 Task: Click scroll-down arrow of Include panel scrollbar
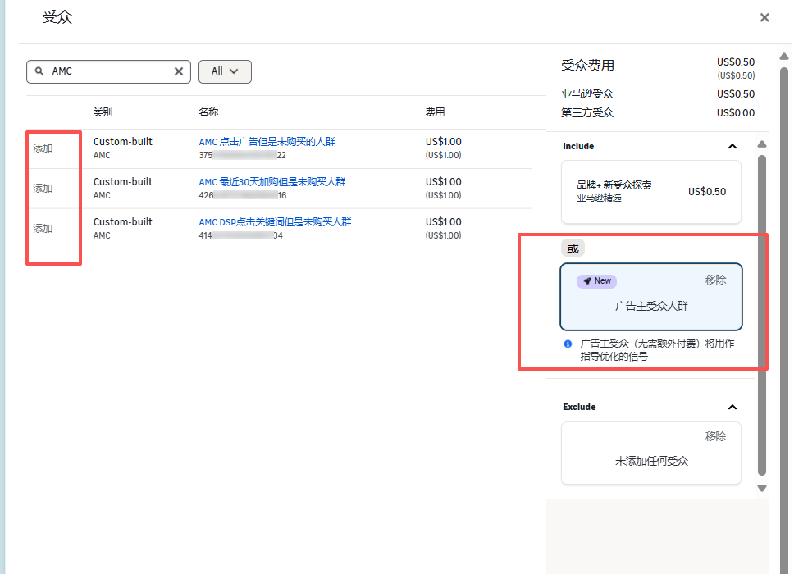pyautogui.click(x=762, y=489)
